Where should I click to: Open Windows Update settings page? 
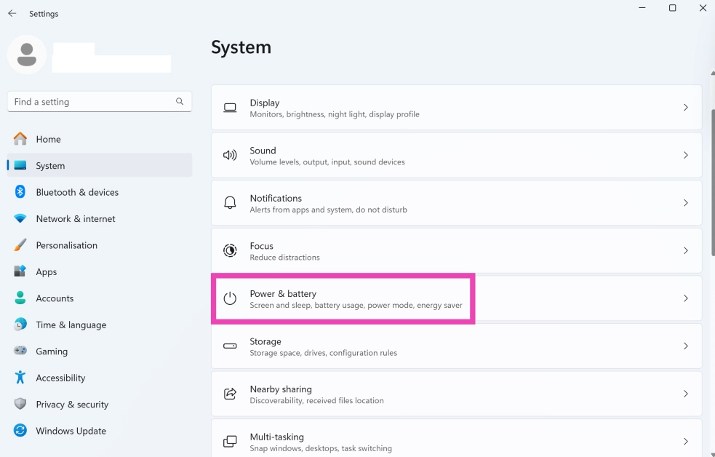(x=71, y=431)
